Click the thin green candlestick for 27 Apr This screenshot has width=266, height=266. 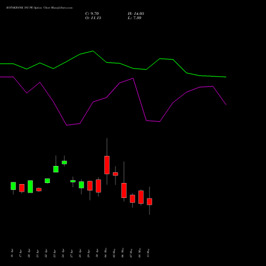pyautogui.click(x=73, y=181)
